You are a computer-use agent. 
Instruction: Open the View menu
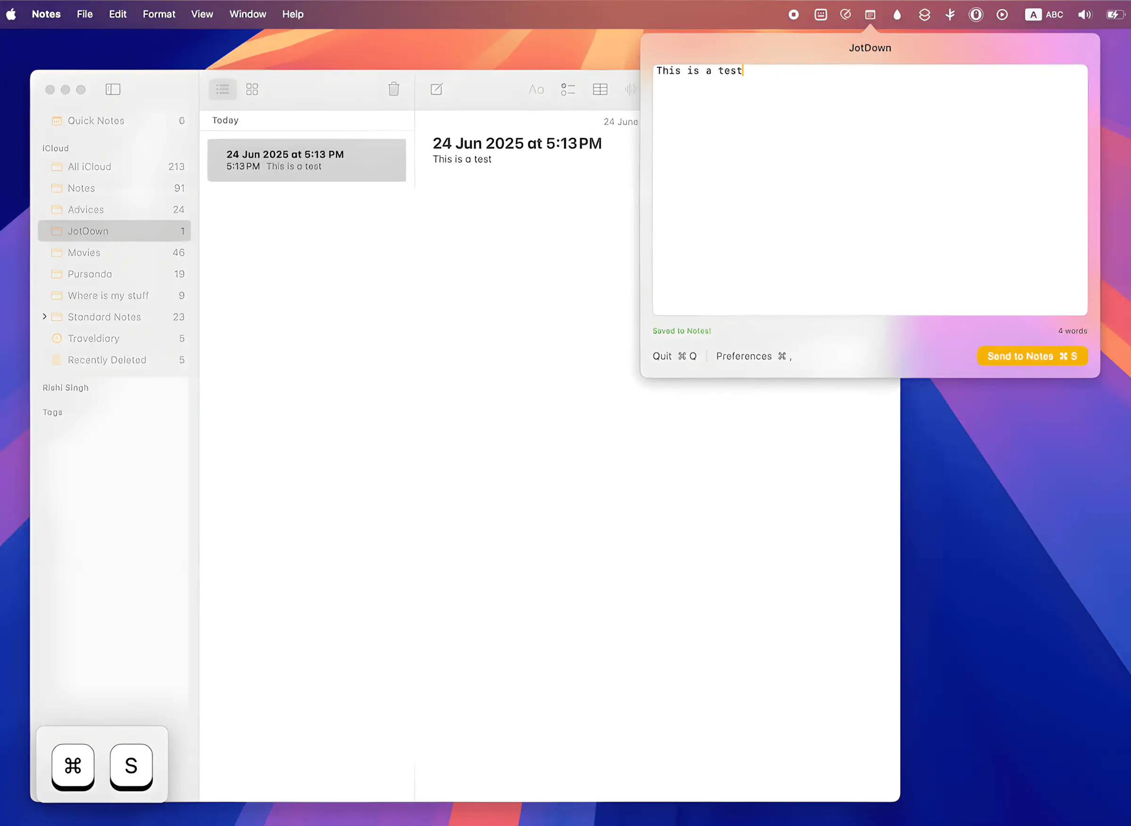click(202, 14)
